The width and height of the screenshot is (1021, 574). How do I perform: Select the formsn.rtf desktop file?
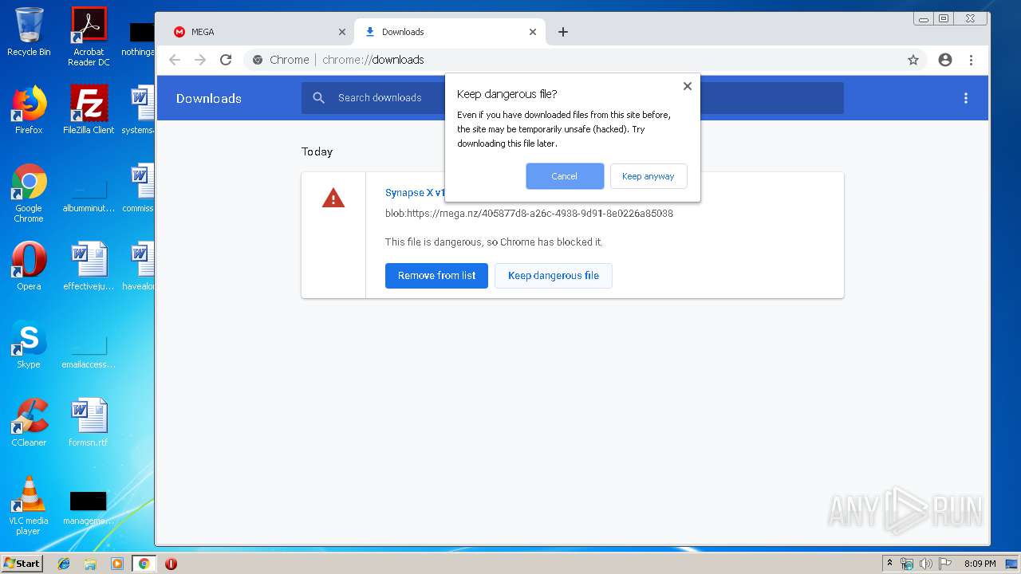[x=89, y=423]
